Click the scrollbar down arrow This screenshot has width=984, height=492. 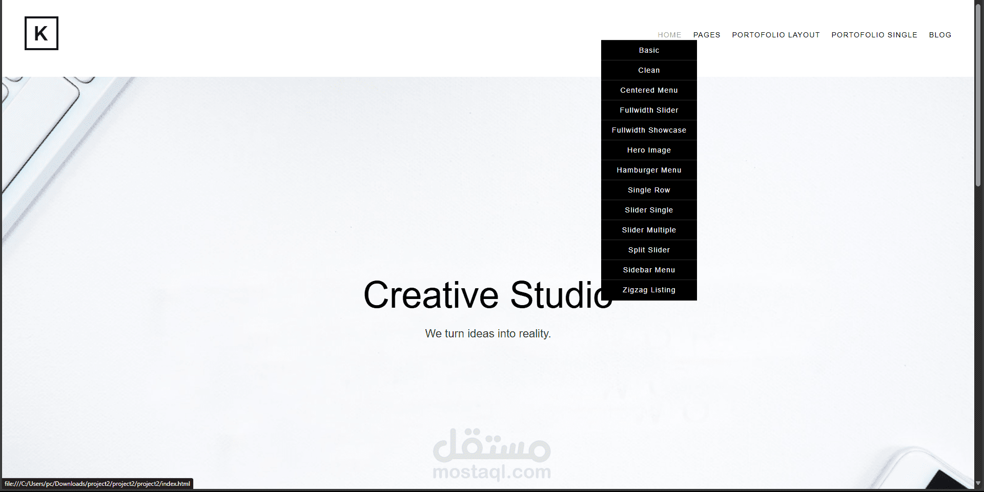pyautogui.click(x=978, y=483)
